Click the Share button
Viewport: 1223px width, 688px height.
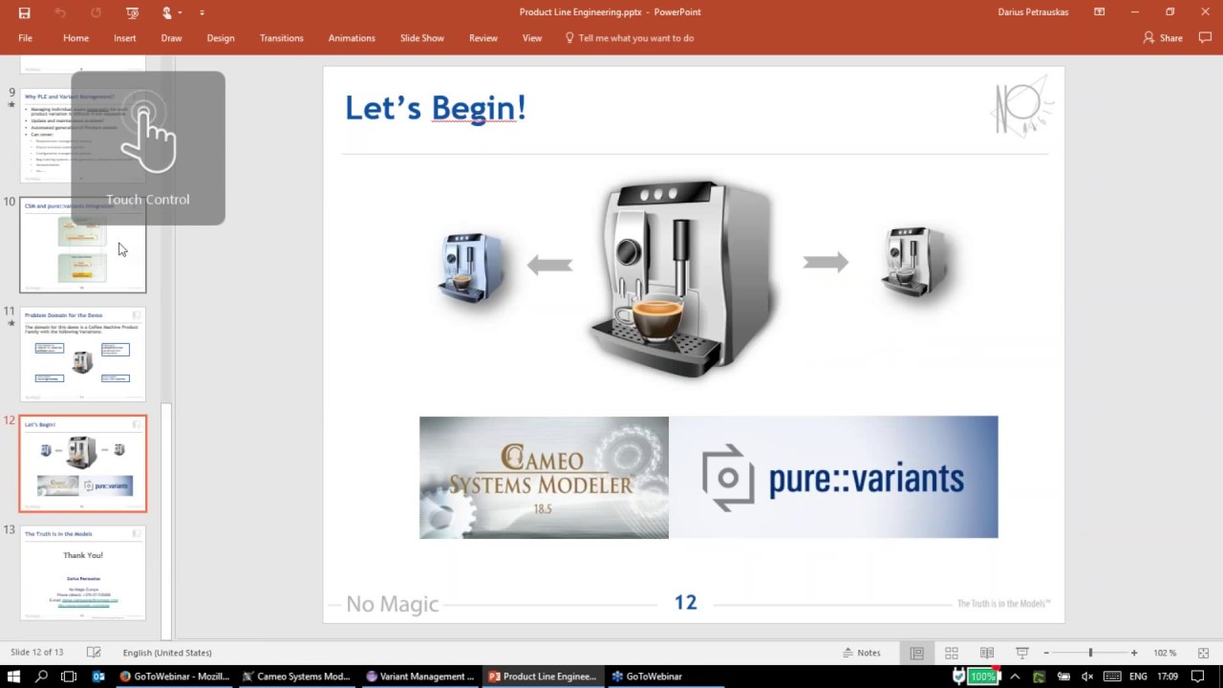click(x=1163, y=38)
